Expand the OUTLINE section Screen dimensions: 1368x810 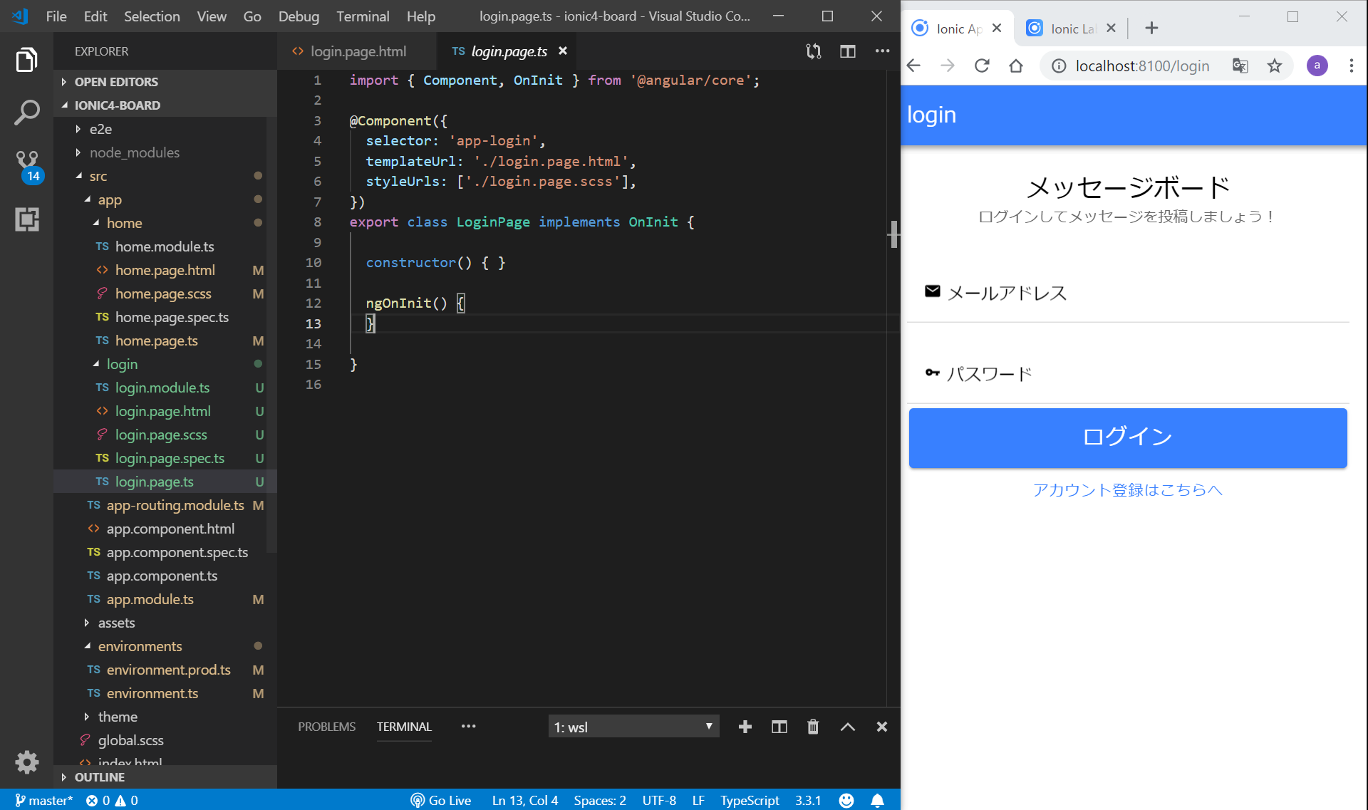coord(99,777)
